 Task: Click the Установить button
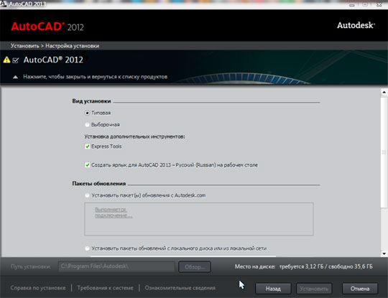point(314,289)
